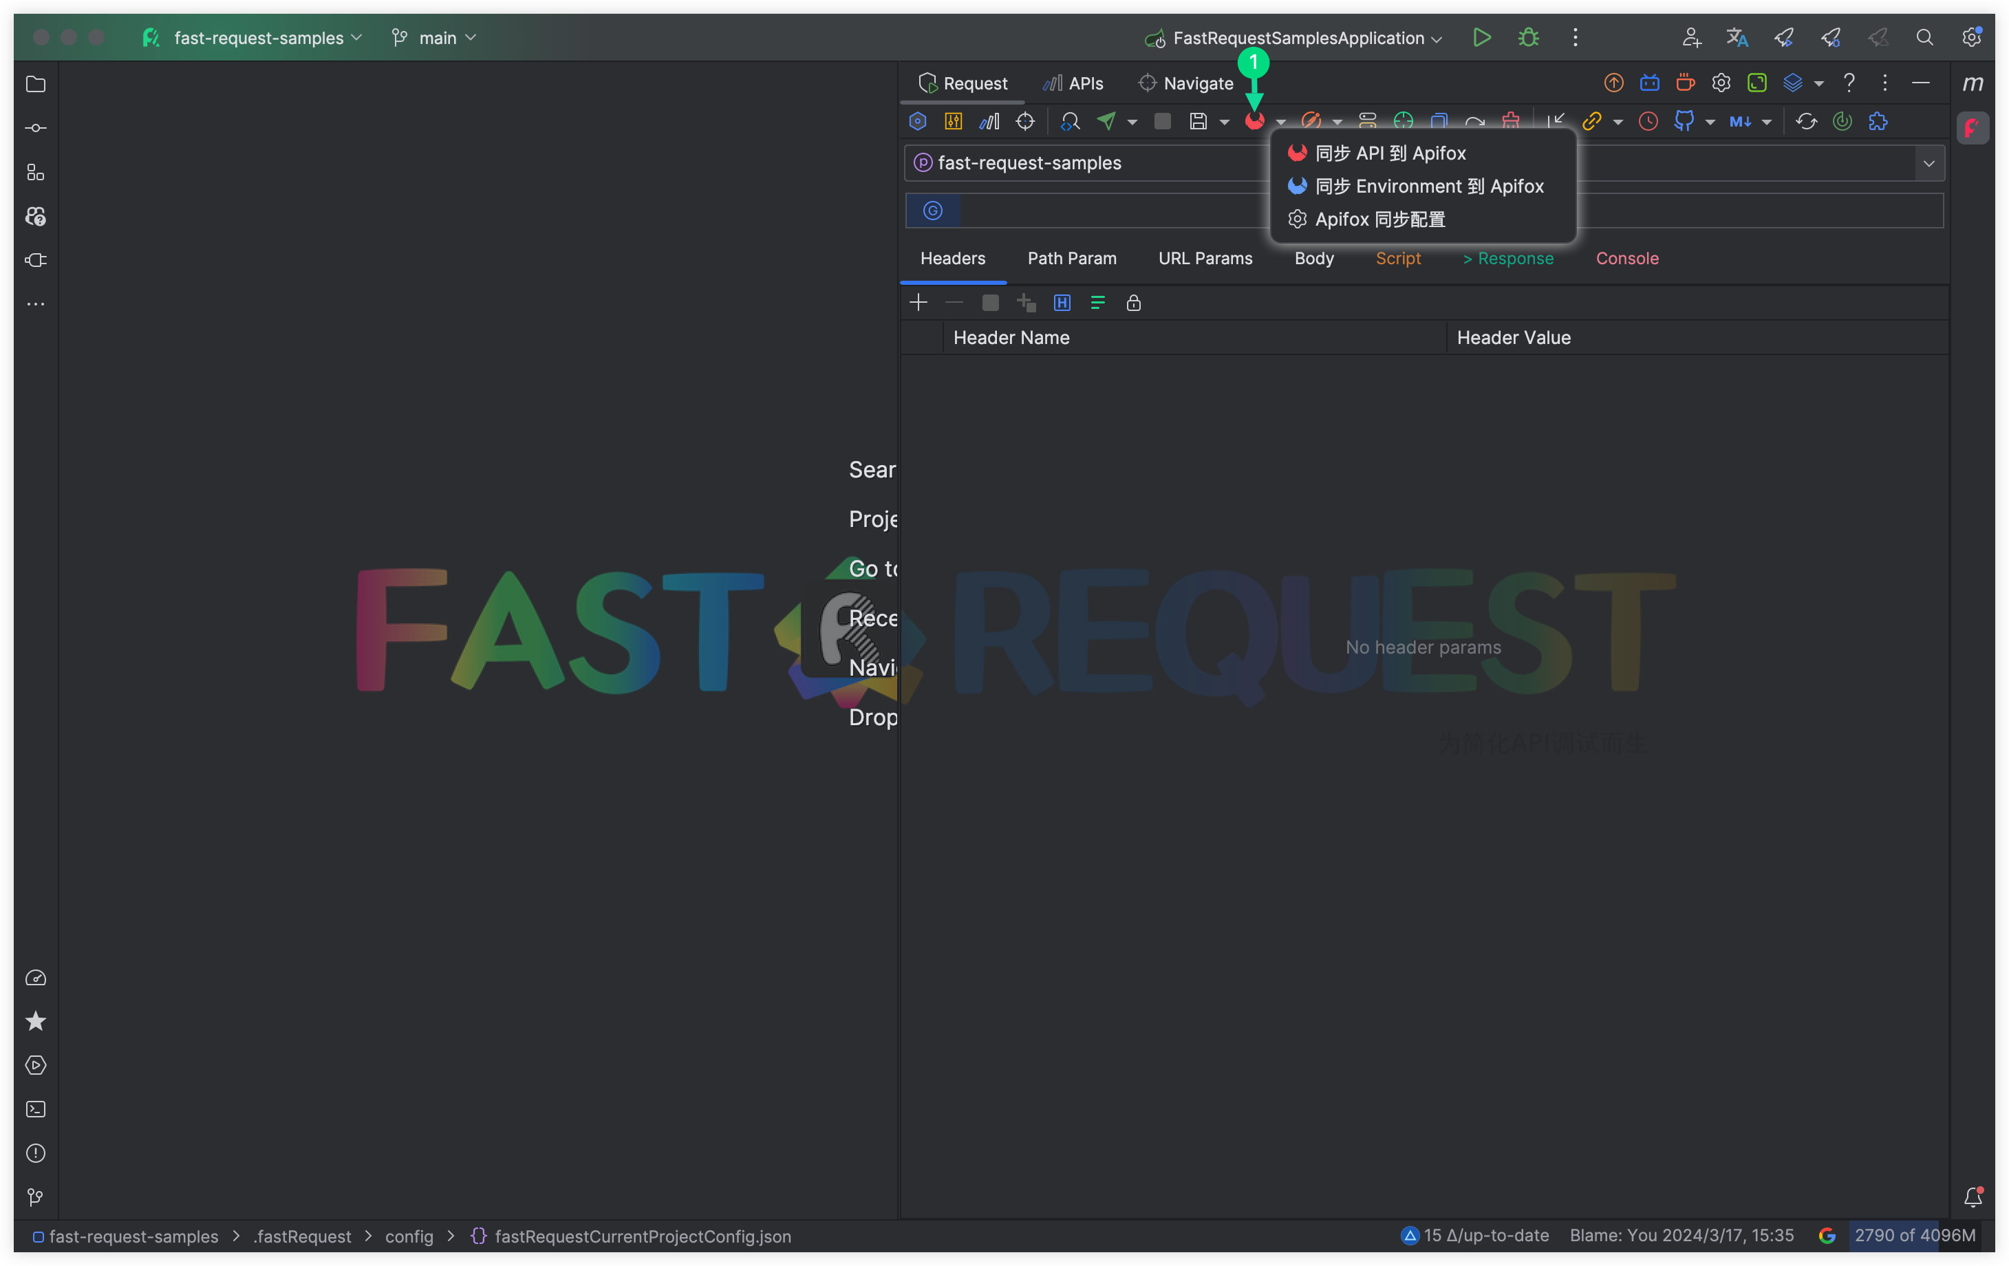Select 同步 API 到 Apifox from the menu
Screen dimensions: 2009x1266
(x=1389, y=153)
